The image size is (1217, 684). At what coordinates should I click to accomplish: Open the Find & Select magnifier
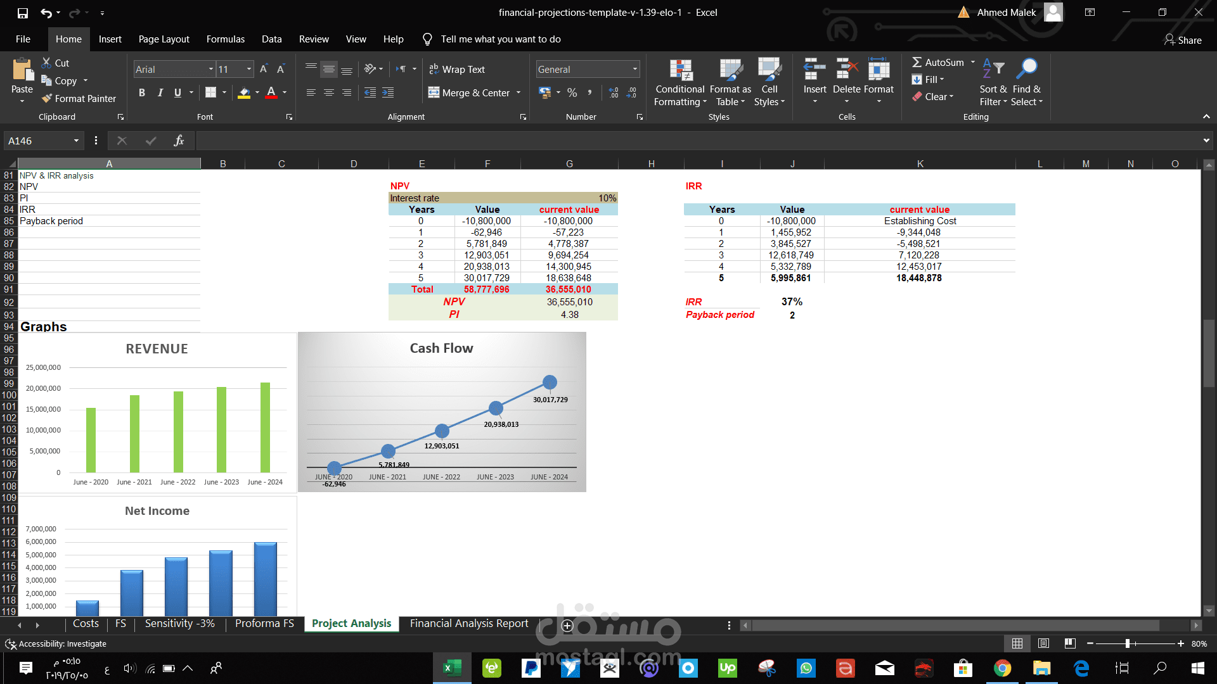tap(1026, 68)
